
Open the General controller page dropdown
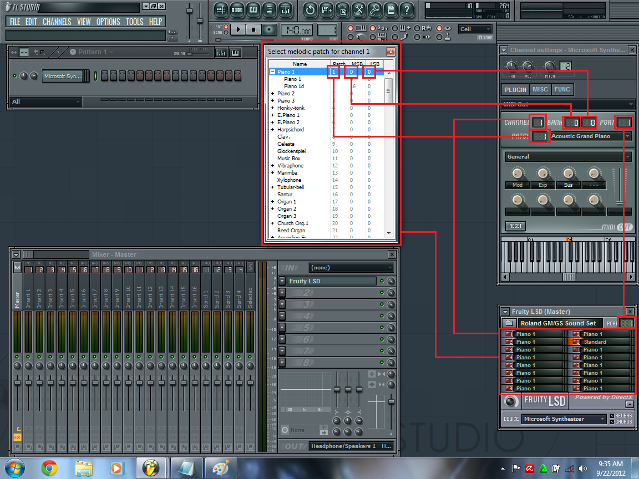(x=568, y=156)
